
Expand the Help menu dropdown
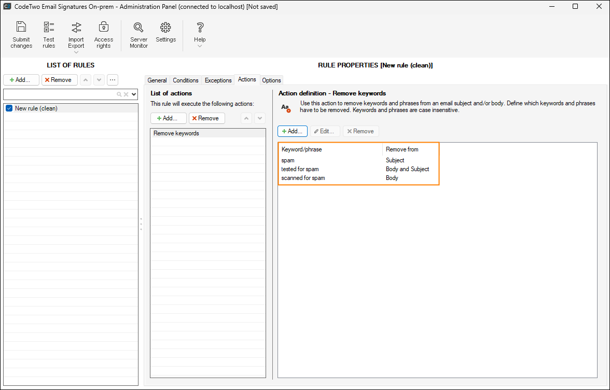pyautogui.click(x=200, y=46)
